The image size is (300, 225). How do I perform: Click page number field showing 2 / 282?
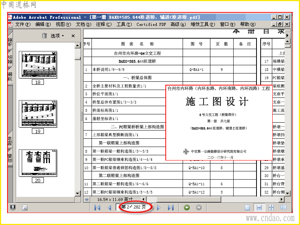[134, 207]
